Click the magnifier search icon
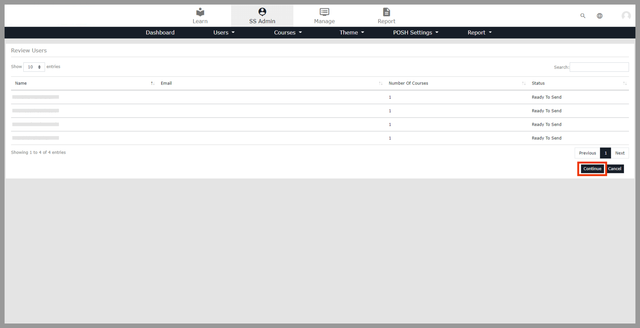 coord(583,16)
